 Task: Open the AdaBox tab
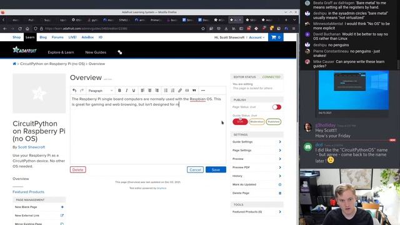(87, 37)
